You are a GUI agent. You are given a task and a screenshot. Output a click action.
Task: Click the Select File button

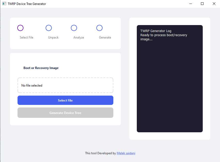[x=65, y=100]
